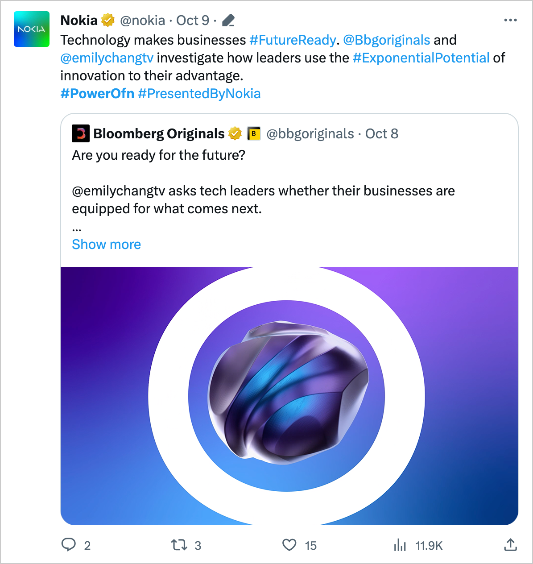Open the @emilychangtv mention link

pyautogui.click(x=107, y=58)
